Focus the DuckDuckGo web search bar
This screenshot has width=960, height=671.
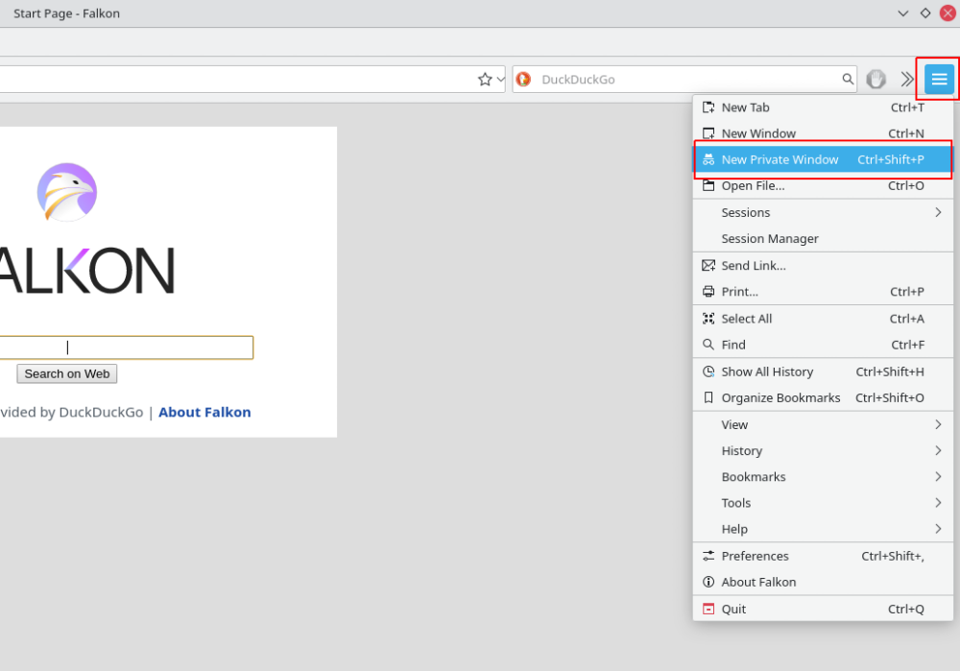[x=685, y=79]
